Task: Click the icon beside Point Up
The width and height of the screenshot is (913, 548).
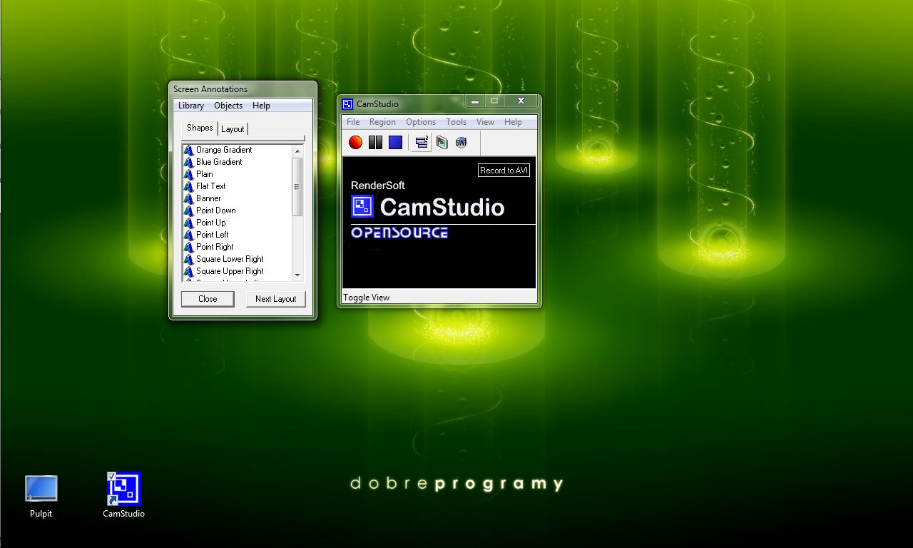Action: pyautogui.click(x=189, y=223)
